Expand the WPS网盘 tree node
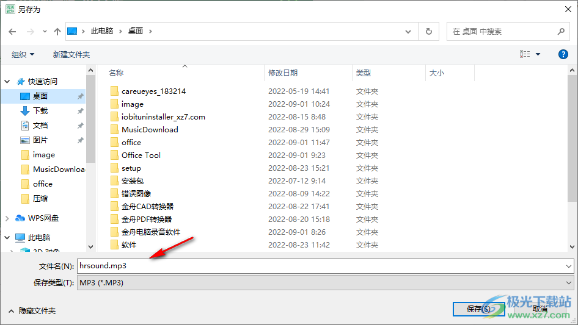Screen dimensions: 578x325 point(7,218)
